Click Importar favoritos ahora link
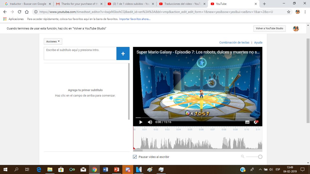This screenshot has height=174, width=310. tap(135, 19)
